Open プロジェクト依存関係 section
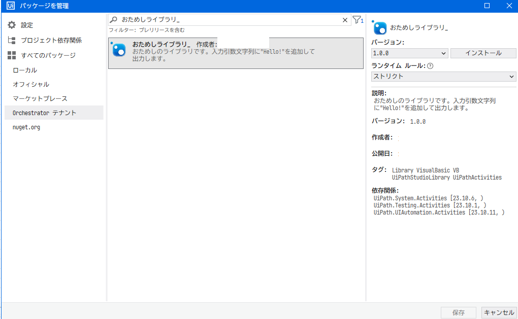This screenshot has height=319, width=518. [51, 40]
